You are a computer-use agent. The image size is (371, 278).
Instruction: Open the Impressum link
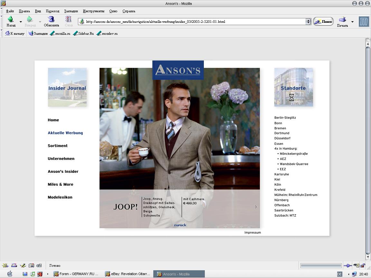point(252,233)
